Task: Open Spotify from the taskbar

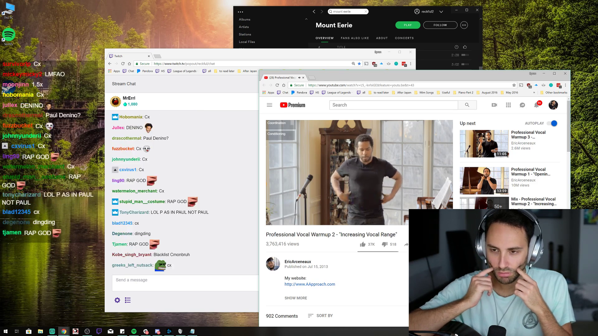Action: (x=134, y=331)
